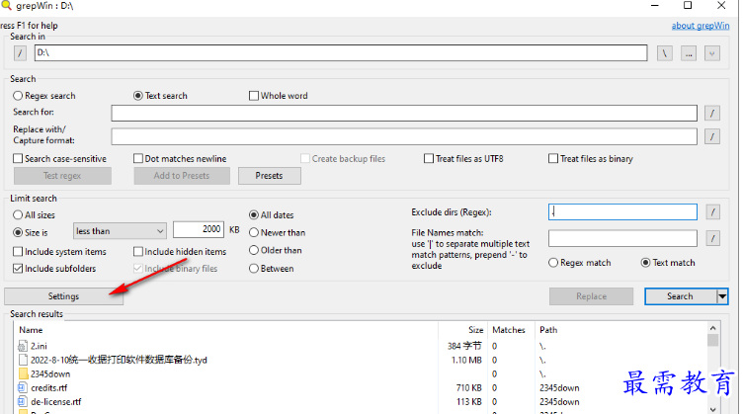
Task: Click the slash button left of search path
Action: point(20,53)
